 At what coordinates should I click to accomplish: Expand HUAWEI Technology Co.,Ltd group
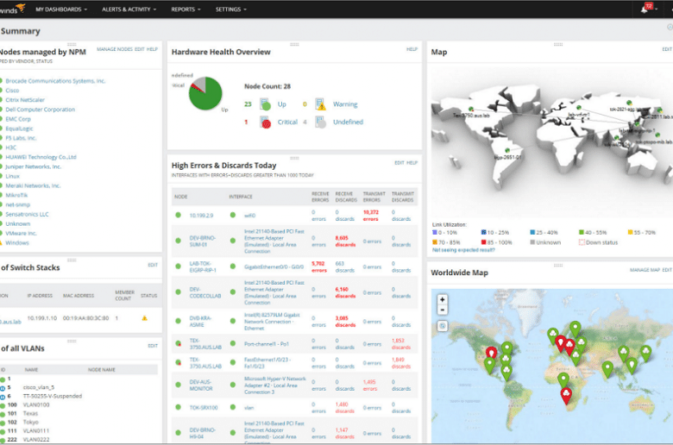(x=41, y=157)
